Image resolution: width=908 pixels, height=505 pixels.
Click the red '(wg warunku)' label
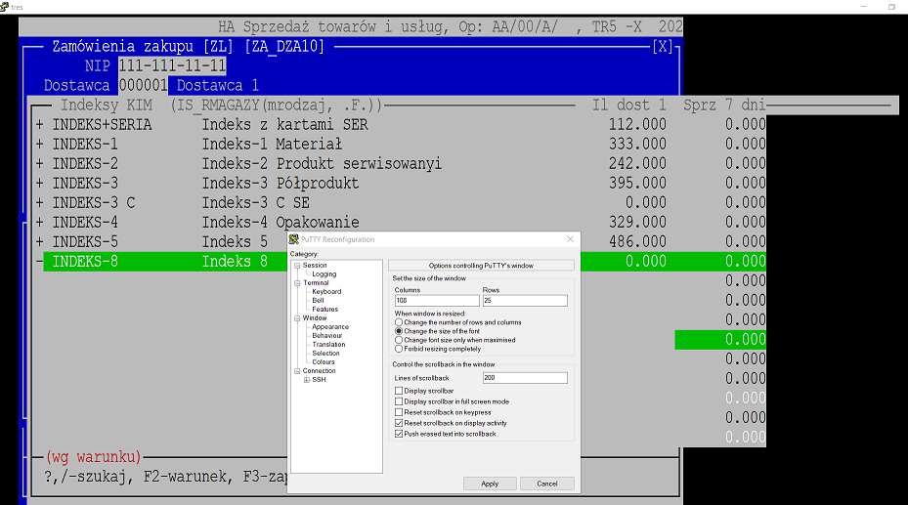[93, 457]
